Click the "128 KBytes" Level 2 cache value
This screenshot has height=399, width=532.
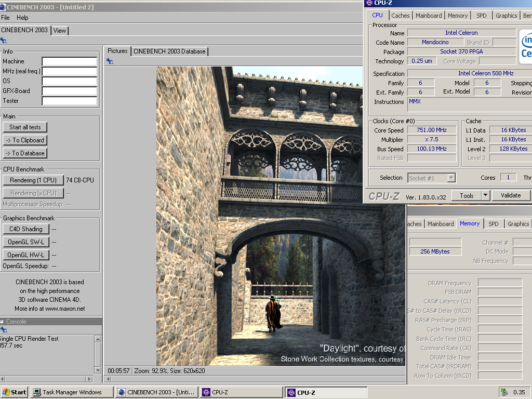513,149
